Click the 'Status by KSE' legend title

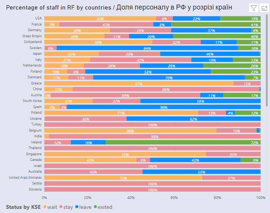tap(22, 207)
